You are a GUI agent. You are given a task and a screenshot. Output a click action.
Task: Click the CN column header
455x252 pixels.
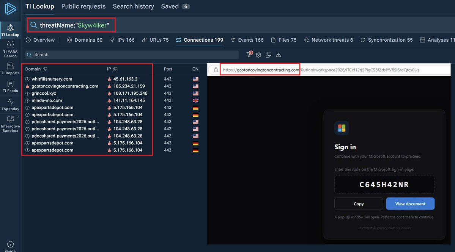(x=195, y=69)
